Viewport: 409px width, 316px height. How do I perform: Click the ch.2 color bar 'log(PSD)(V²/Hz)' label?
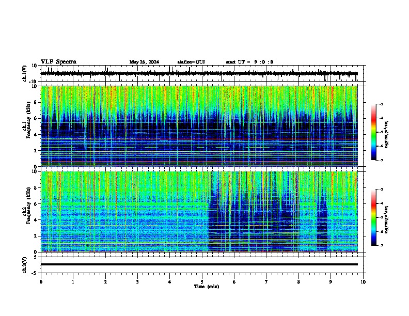pyautogui.click(x=386, y=220)
